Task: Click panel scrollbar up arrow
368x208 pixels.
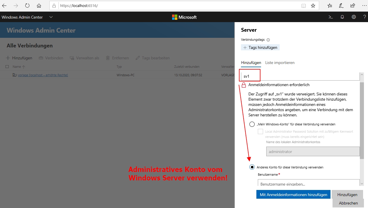Action: 362,74
